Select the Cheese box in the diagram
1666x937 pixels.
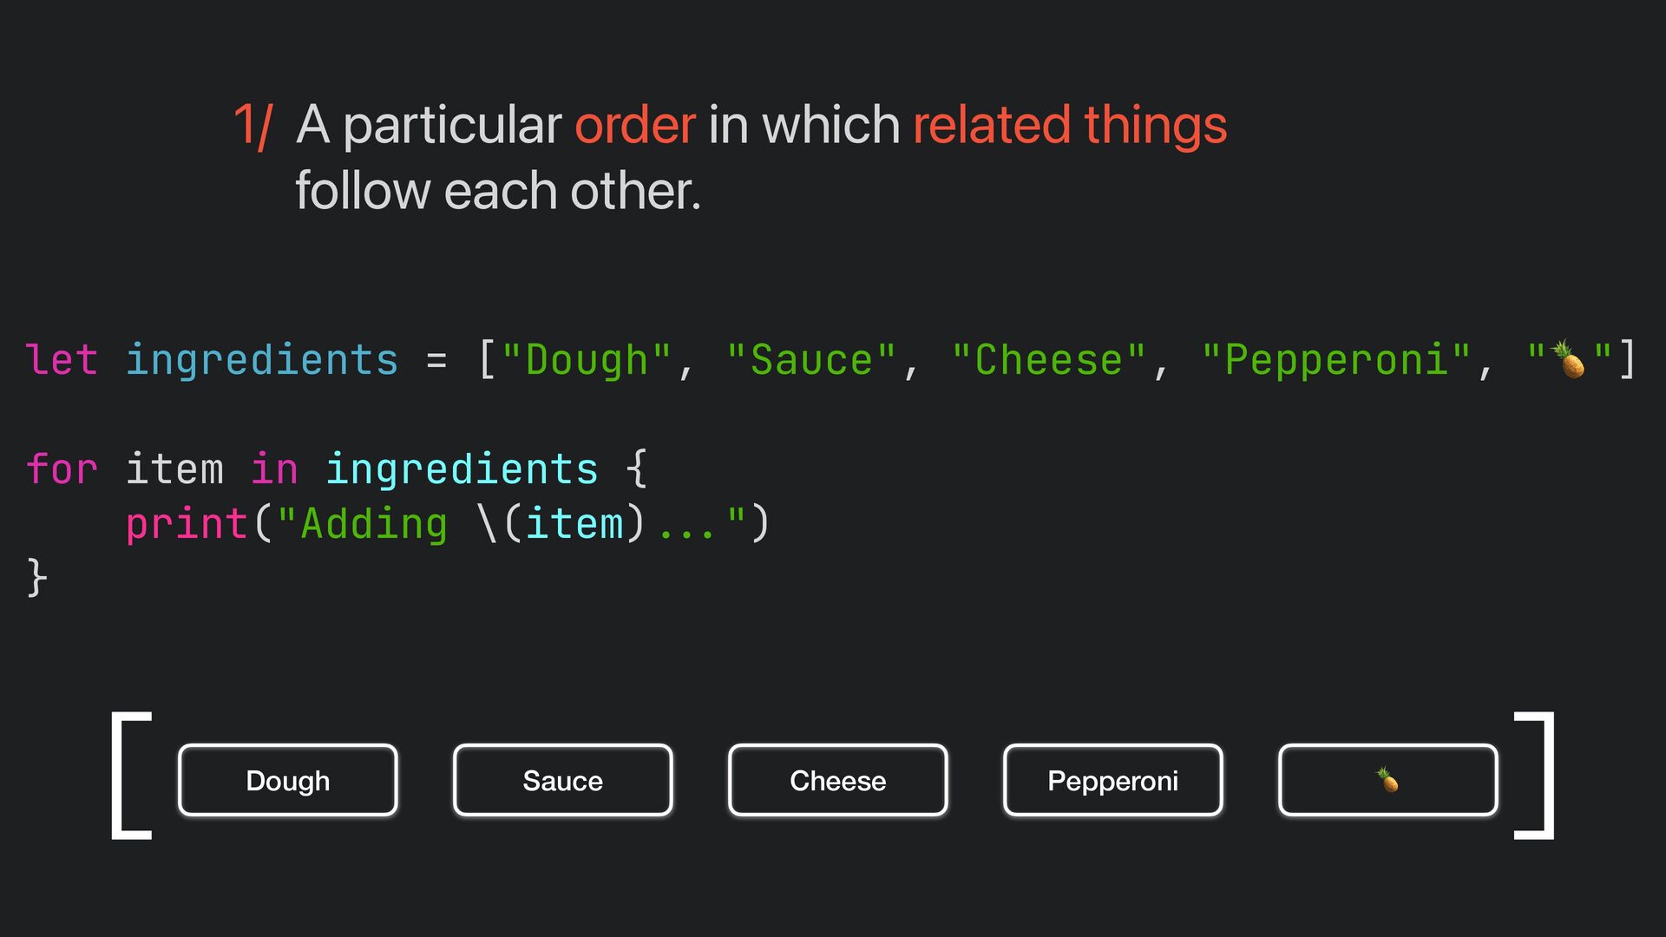tap(837, 780)
